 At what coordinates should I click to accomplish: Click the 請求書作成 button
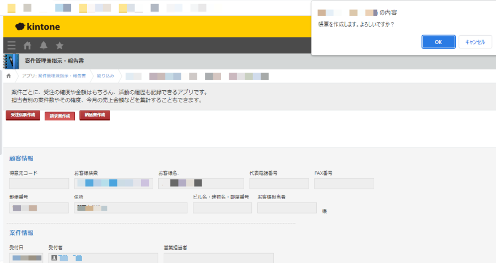pos(60,116)
